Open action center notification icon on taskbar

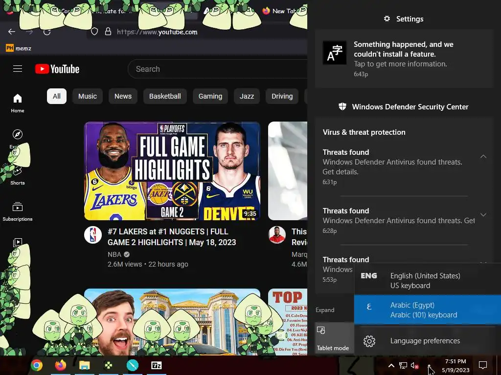pos(483,365)
